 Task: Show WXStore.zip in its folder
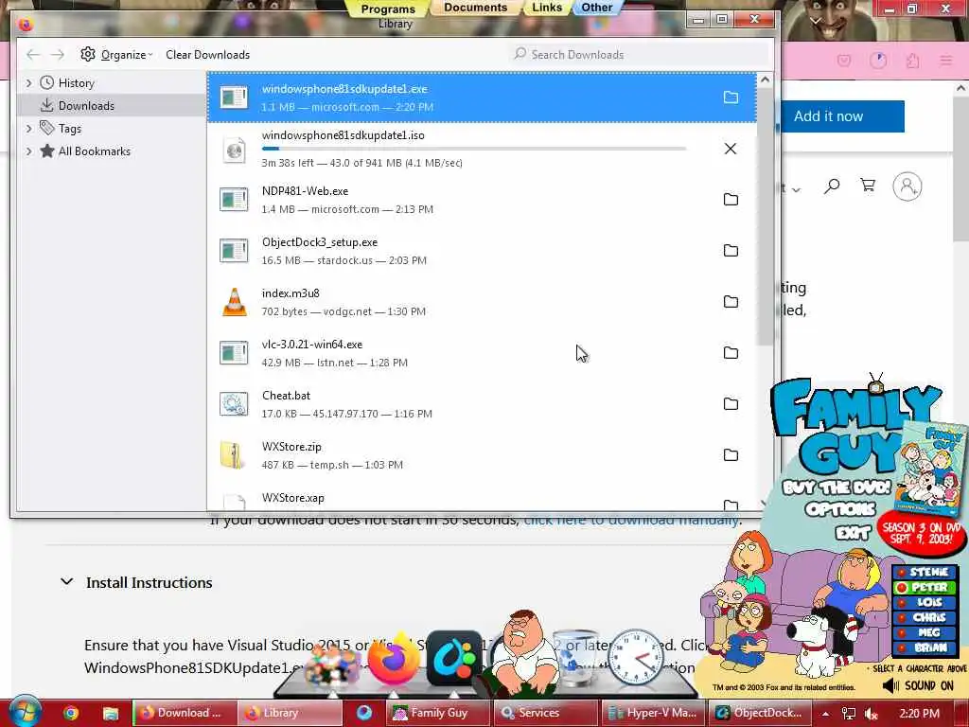click(731, 455)
